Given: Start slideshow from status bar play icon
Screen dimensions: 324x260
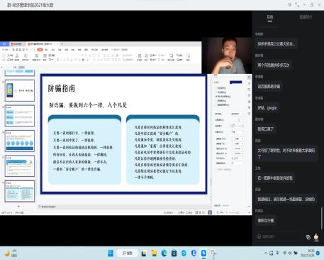Looking at the screenshot, I should pos(210,212).
